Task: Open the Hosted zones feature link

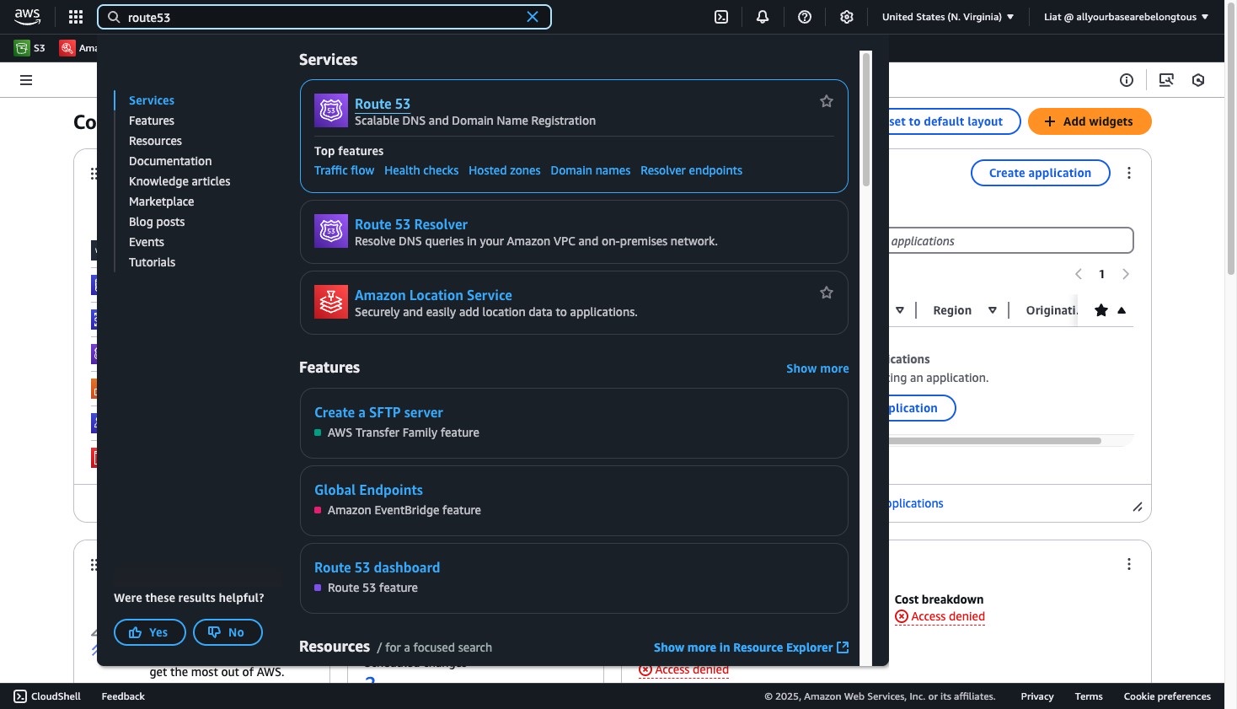Action: (x=505, y=170)
